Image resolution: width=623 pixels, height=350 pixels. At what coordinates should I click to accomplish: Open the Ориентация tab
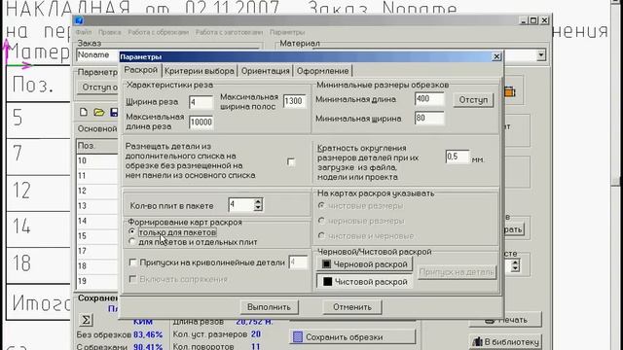(x=266, y=71)
